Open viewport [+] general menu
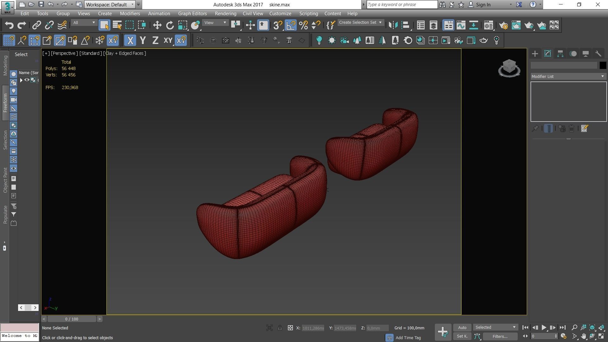Image resolution: width=608 pixels, height=342 pixels. [46, 53]
